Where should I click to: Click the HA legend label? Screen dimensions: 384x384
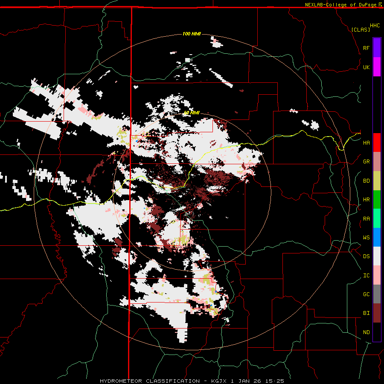[x=366, y=143]
